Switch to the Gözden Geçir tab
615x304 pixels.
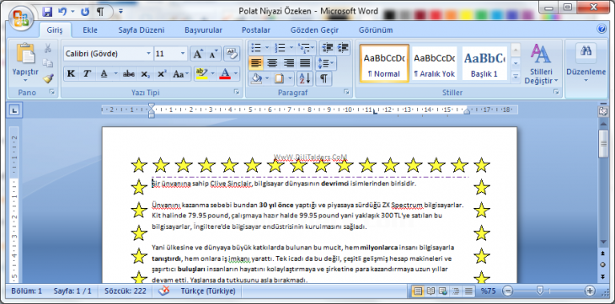314,30
